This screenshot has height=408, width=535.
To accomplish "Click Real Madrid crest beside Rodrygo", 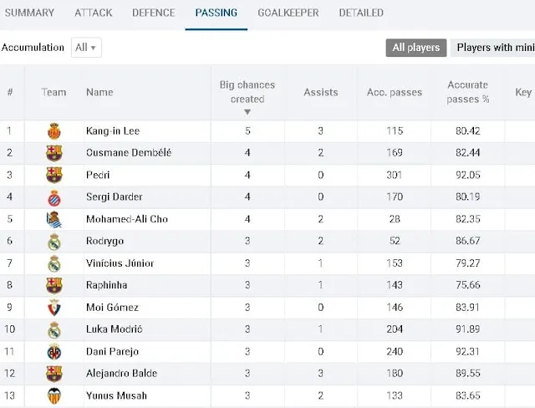I will coord(54,242).
